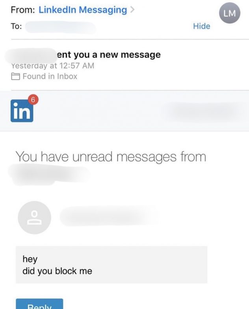Click the blue Reply button
The image size is (249, 309).
pos(39,303)
